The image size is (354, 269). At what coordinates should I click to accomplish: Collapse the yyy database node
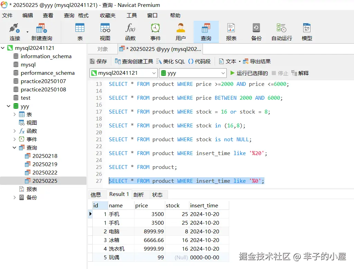9,106
